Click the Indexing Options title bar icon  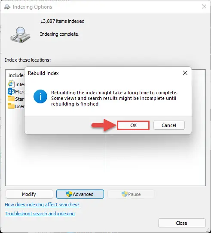(x=7, y=7)
